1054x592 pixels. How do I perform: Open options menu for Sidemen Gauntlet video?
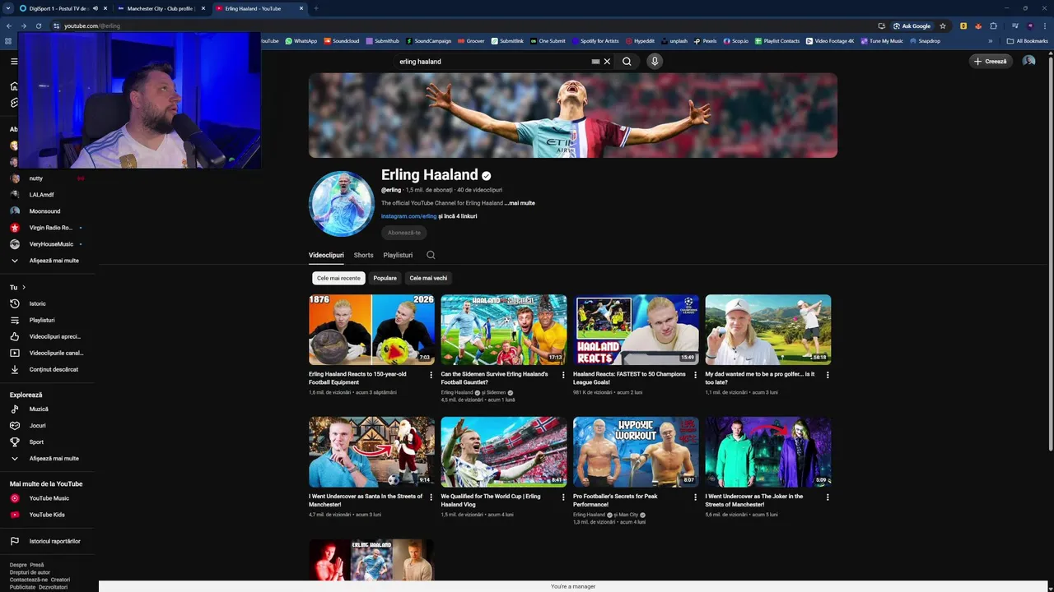pyautogui.click(x=563, y=375)
